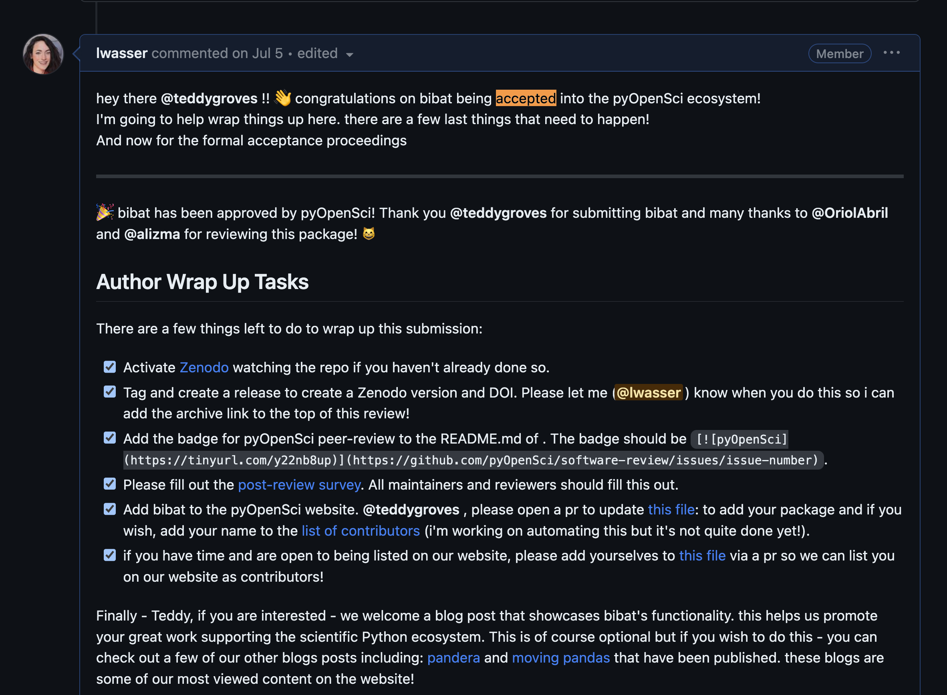Click the @OriolAbril user mention
Image resolution: width=947 pixels, height=695 pixels.
tap(849, 213)
